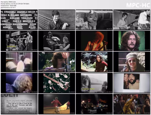Select thumbnail of singer close to microphone

(x=57, y=62)
